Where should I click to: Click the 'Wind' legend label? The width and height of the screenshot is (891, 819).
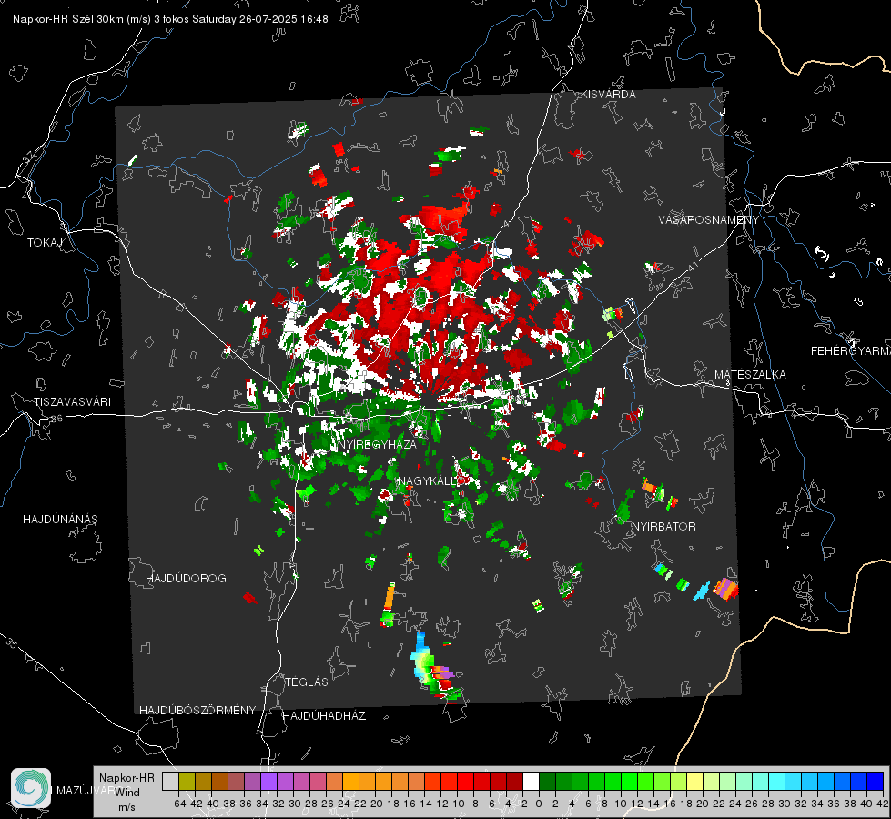pyautogui.click(x=127, y=792)
